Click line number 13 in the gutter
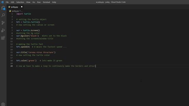Screen dimensions: 189x106 (12, 47)
